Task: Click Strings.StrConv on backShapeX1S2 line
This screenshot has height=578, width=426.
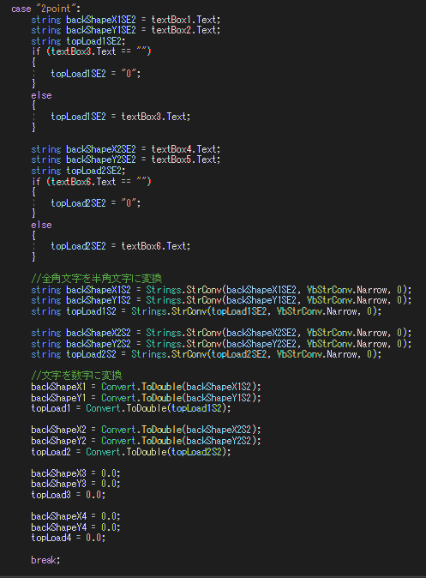Action: (184, 290)
